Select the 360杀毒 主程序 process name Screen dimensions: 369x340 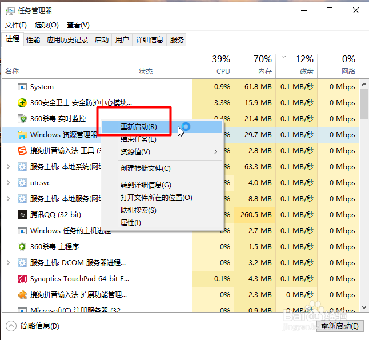point(55,247)
